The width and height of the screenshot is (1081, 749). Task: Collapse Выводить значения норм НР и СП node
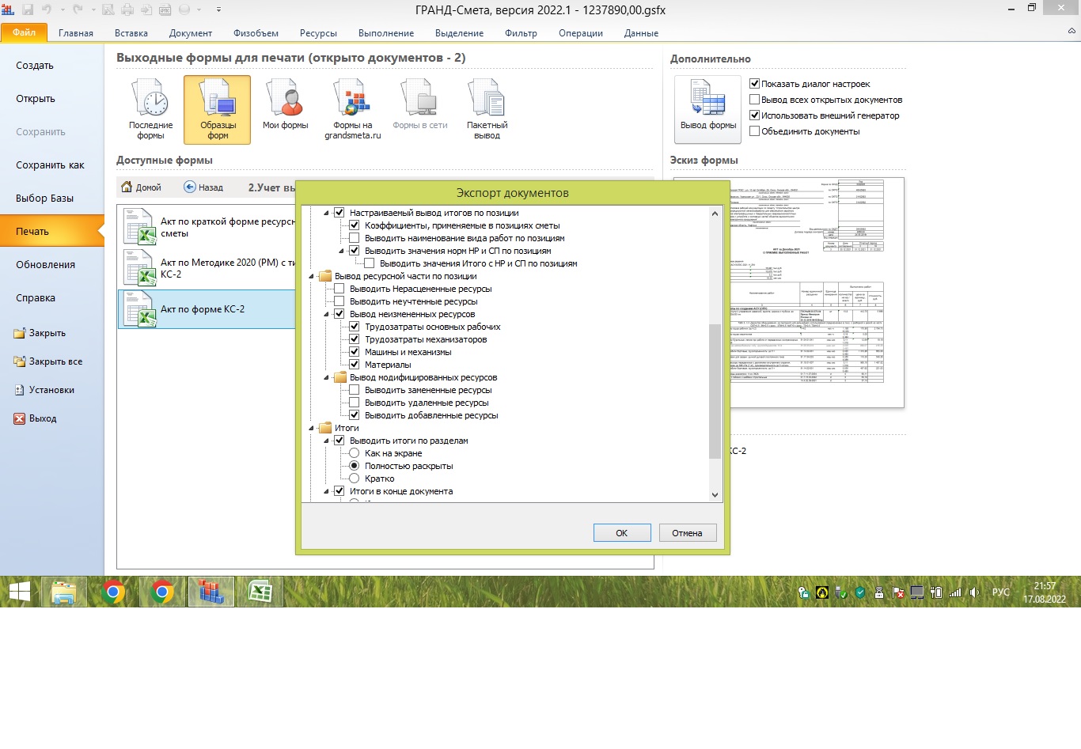tap(341, 251)
